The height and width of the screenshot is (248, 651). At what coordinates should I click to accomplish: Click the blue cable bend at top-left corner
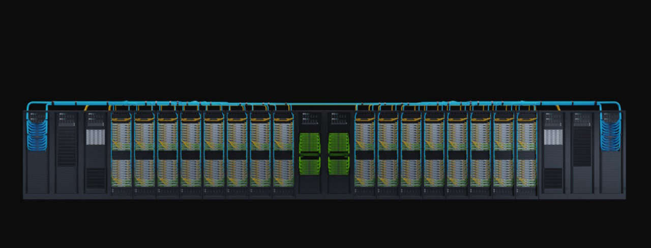[29, 105]
